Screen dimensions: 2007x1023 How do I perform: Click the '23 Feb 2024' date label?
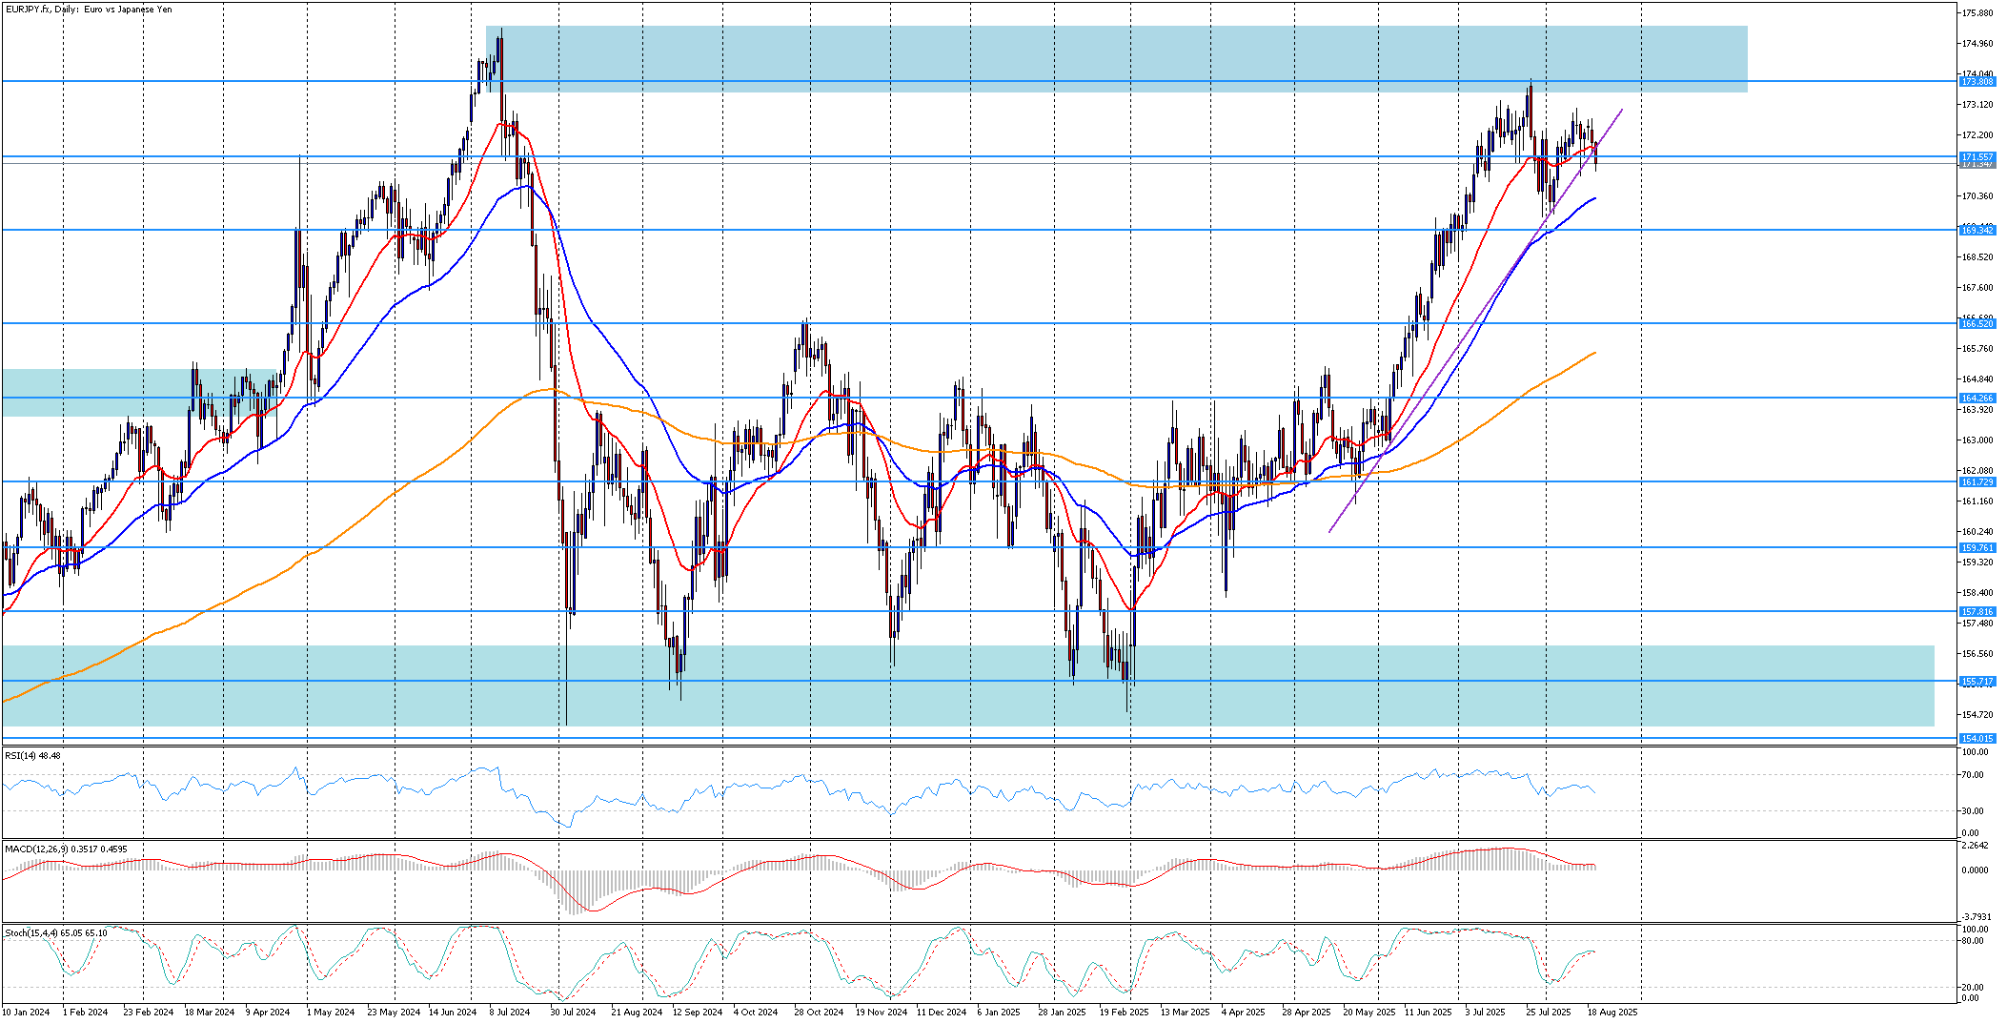(x=149, y=1013)
